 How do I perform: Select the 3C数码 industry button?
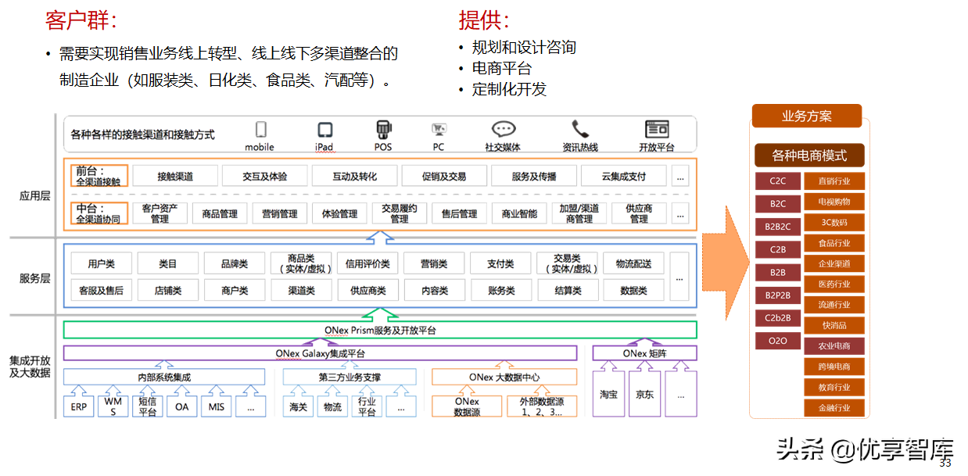[834, 222]
